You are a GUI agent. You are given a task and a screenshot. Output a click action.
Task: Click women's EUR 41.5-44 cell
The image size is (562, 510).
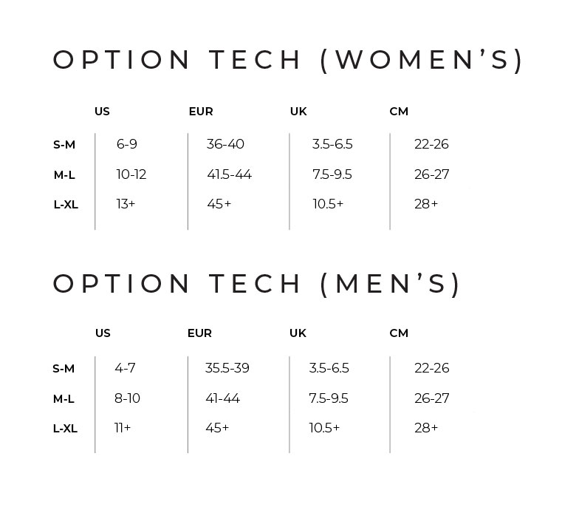[x=230, y=174]
